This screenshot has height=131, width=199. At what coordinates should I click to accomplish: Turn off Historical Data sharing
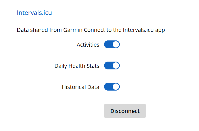pyautogui.click(x=112, y=87)
